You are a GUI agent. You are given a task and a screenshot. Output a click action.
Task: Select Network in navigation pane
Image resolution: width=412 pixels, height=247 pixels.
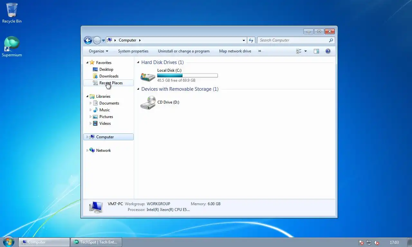click(x=103, y=151)
